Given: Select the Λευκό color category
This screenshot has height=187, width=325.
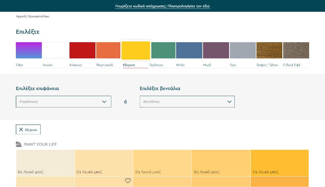Looking at the screenshot, I should [x=55, y=50].
